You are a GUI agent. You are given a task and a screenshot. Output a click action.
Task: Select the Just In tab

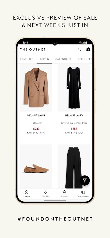click(45, 59)
